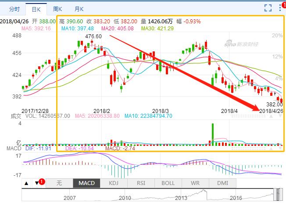
Task: Click the faint down-triangle in the volume panel
Action: (x=280, y=149)
